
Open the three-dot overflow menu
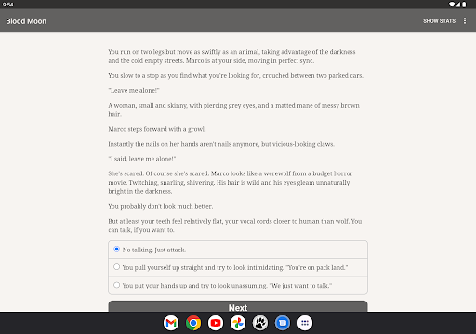point(465,20)
